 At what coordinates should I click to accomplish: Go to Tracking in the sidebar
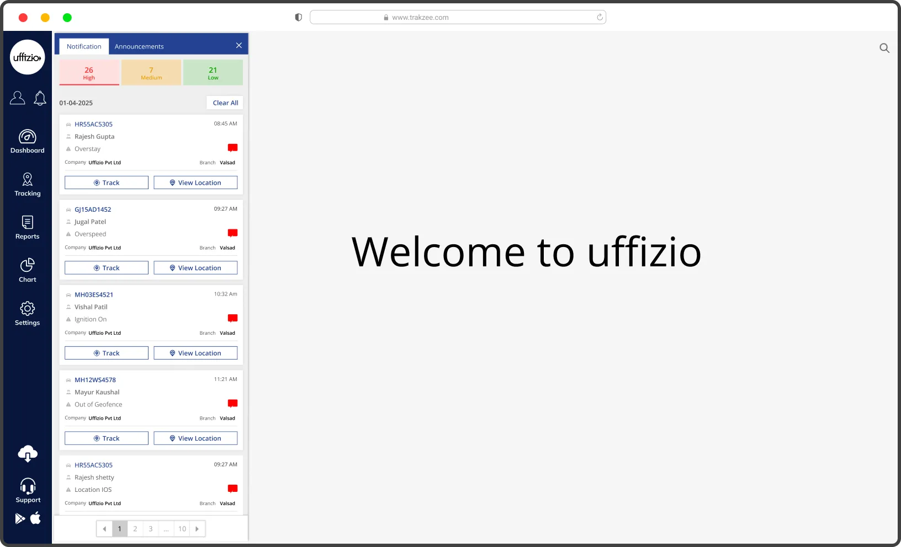[x=28, y=185]
